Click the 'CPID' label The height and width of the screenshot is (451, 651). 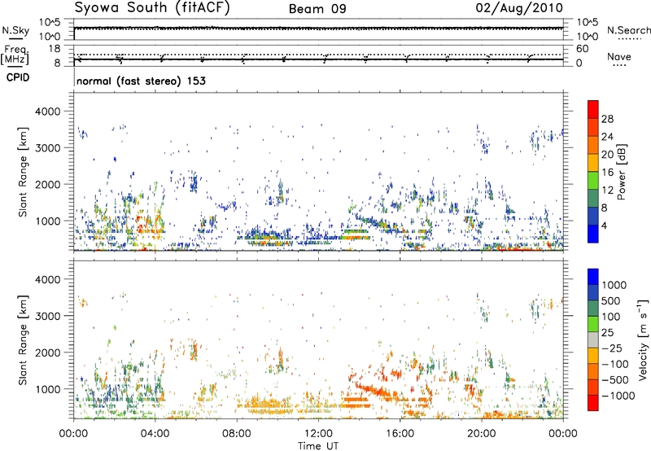[18, 77]
